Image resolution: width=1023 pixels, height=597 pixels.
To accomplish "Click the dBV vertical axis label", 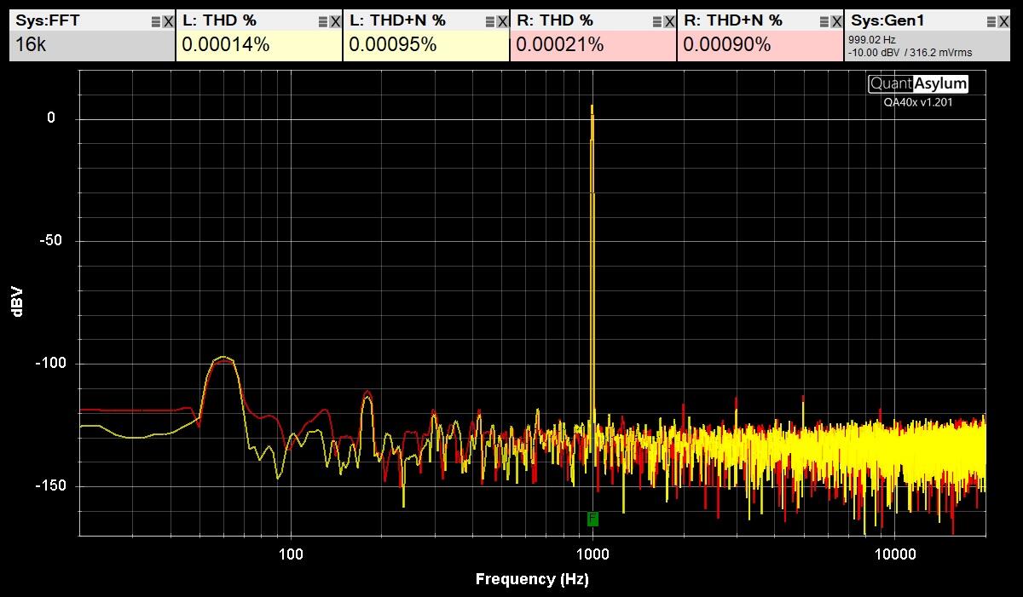I will tap(18, 301).
